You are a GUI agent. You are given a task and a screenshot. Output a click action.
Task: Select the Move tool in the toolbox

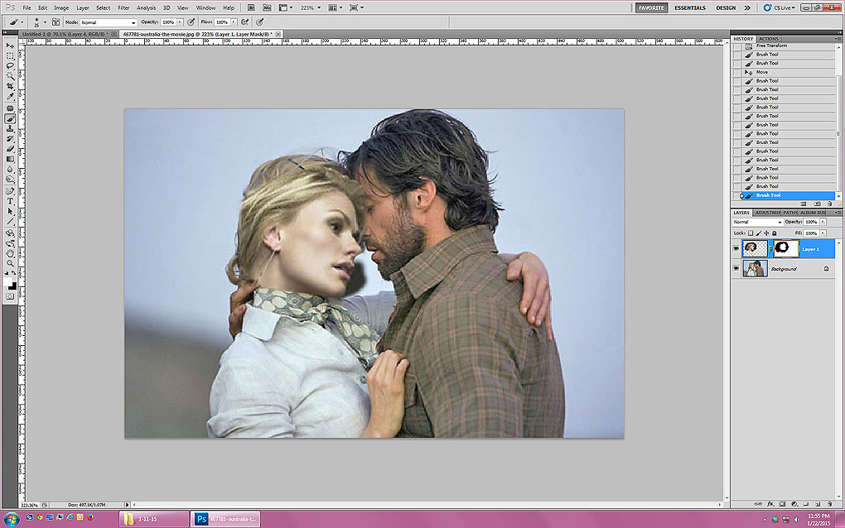pos(10,46)
